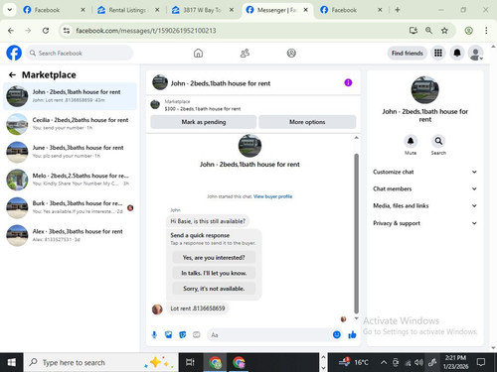Send a thumbs-up like
Image resolution: width=497 pixels, height=372 pixels.
[352, 335]
